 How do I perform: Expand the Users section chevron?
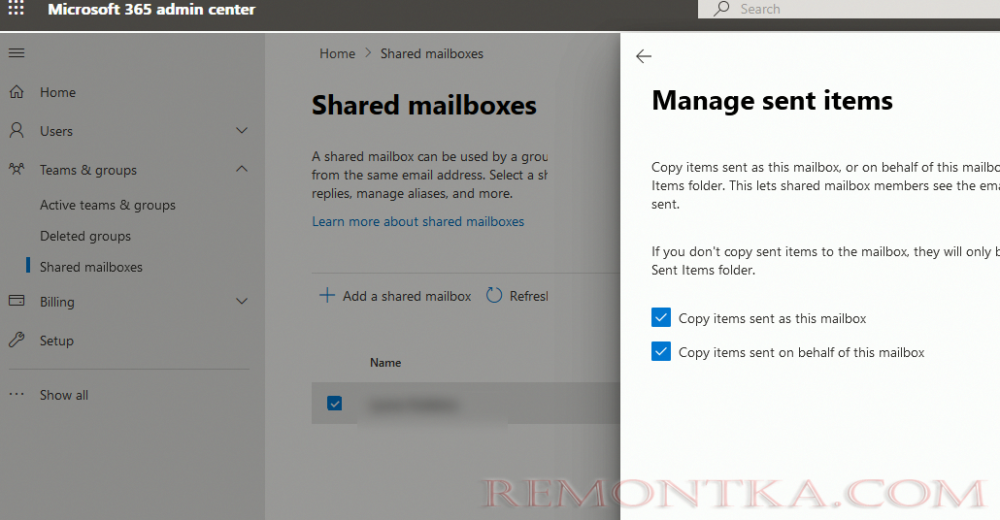(x=242, y=131)
